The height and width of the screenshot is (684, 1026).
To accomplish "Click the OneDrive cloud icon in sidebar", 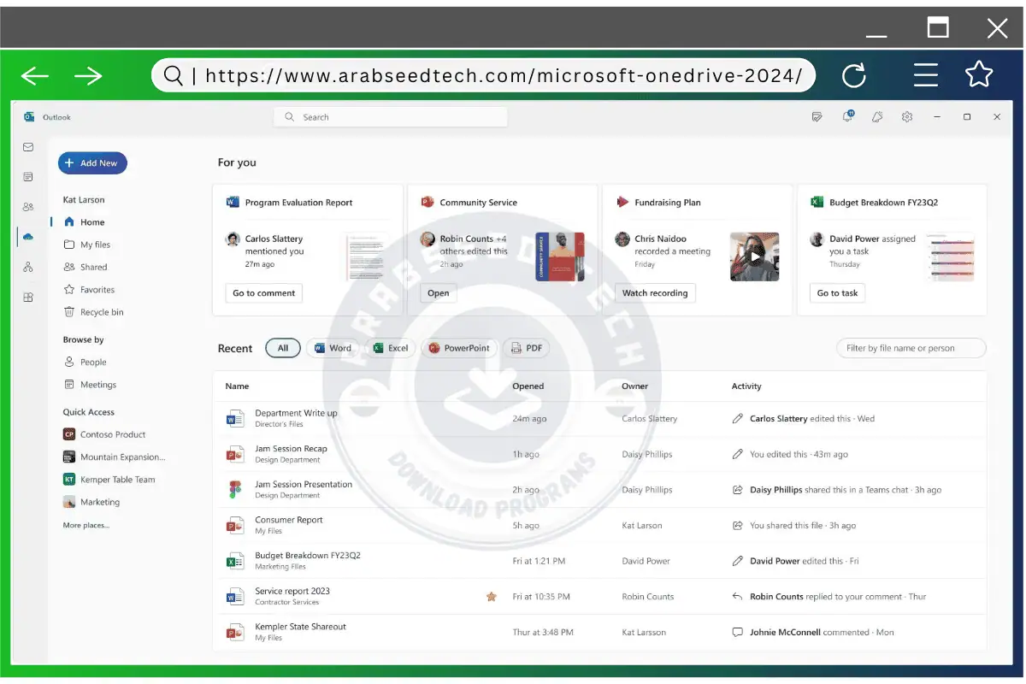I will pos(28,237).
